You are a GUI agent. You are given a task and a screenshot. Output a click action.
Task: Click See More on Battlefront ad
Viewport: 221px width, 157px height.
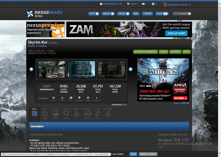180,98
